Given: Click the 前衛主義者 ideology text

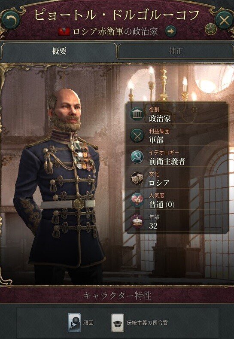Looking at the screenshot, I should pos(167,161).
